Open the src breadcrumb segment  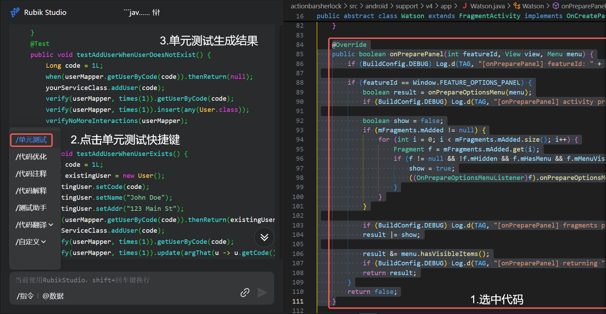point(353,6)
